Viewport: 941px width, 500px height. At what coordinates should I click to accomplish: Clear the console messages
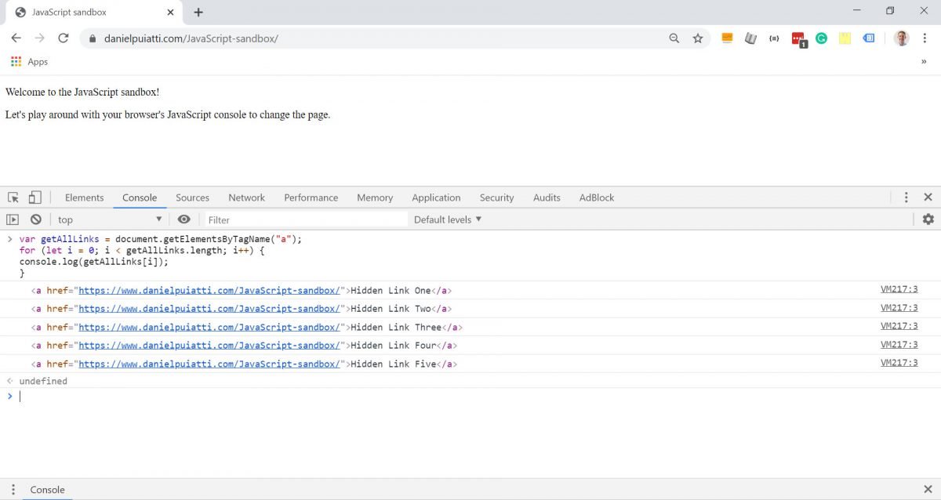[35, 219]
